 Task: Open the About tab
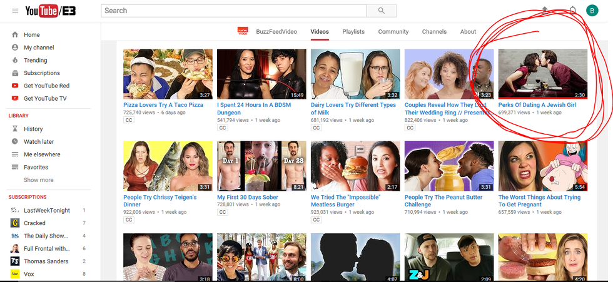point(468,32)
